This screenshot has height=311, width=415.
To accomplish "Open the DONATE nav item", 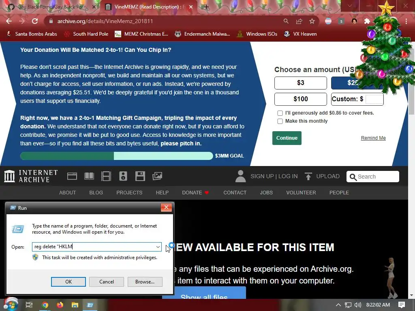I will point(195,192).
